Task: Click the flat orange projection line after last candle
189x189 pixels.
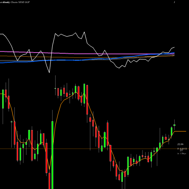Action: pos(180,131)
